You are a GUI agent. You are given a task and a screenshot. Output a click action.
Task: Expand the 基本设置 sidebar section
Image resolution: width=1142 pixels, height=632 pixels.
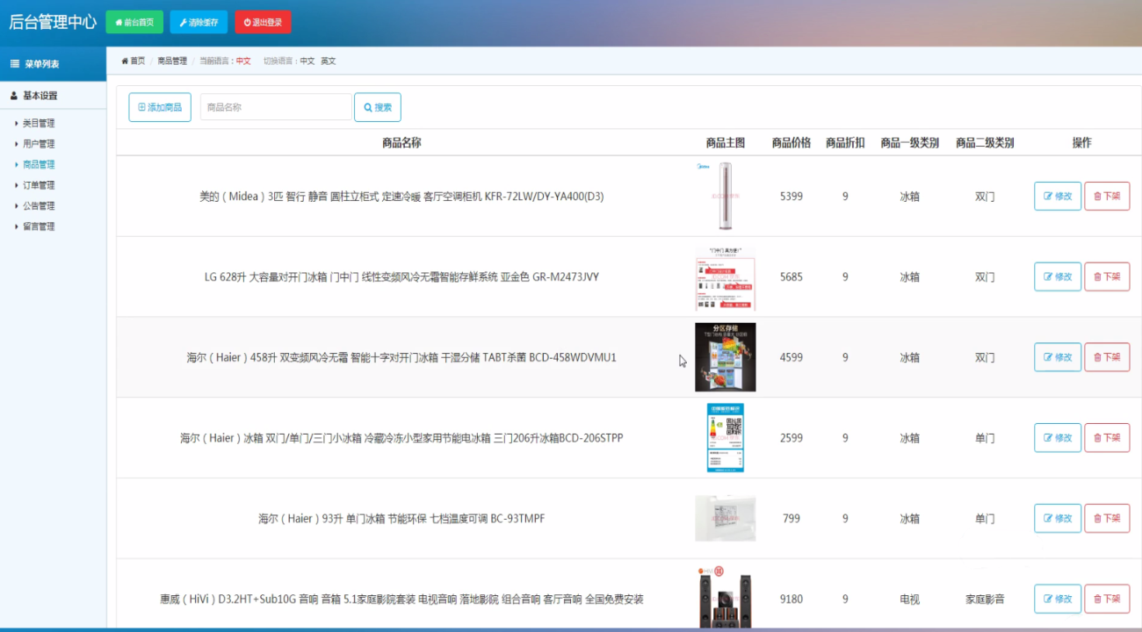click(53, 96)
